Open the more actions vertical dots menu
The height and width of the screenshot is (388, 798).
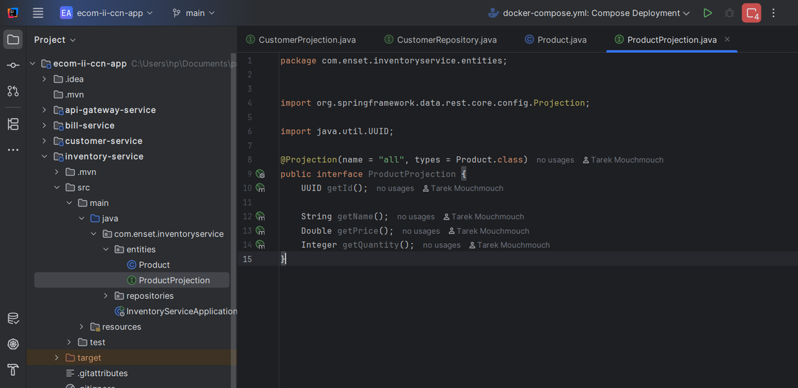[x=773, y=13]
